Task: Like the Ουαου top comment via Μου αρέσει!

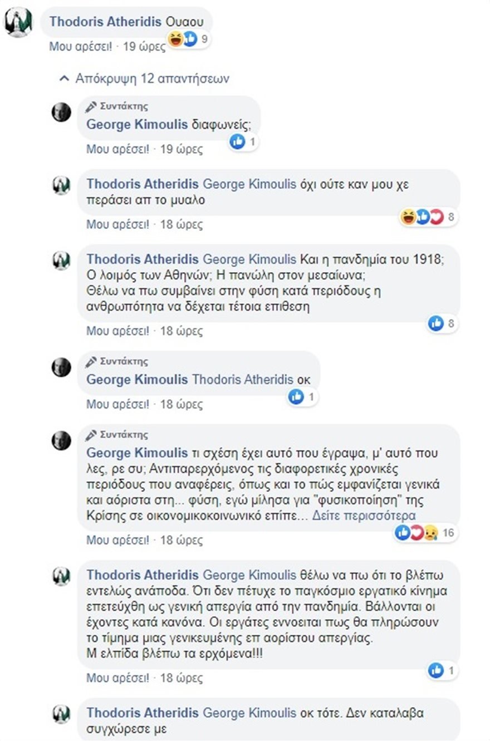Action: click(81, 47)
